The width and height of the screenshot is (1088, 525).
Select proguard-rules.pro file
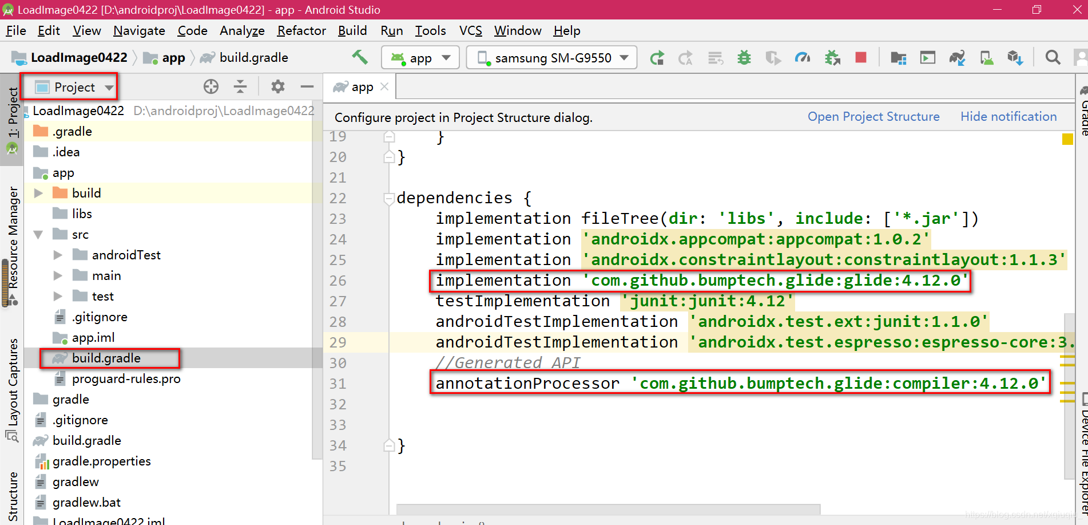(x=126, y=378)
